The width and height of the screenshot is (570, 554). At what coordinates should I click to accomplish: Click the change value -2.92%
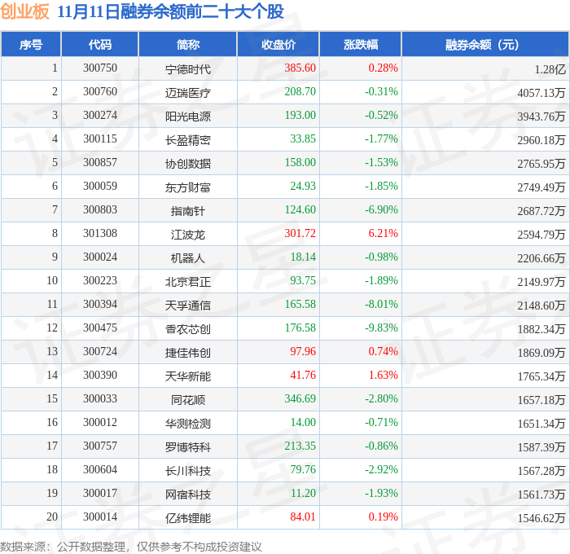[x=381, y=469]
